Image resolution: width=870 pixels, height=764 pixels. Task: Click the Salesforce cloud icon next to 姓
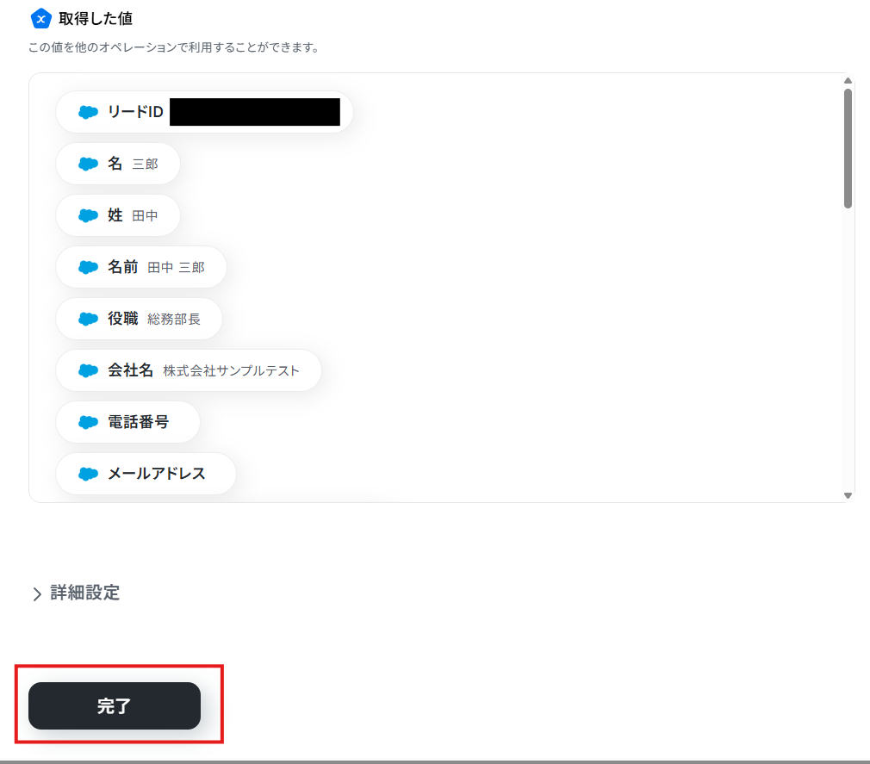pyautogui.click(x=88, y=215)
